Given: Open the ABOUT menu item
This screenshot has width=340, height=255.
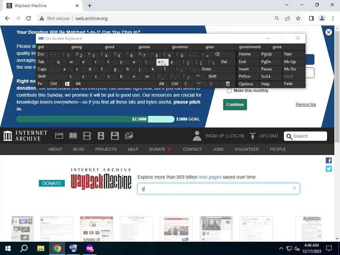Looking at the screenshot, I should [55, 149].
